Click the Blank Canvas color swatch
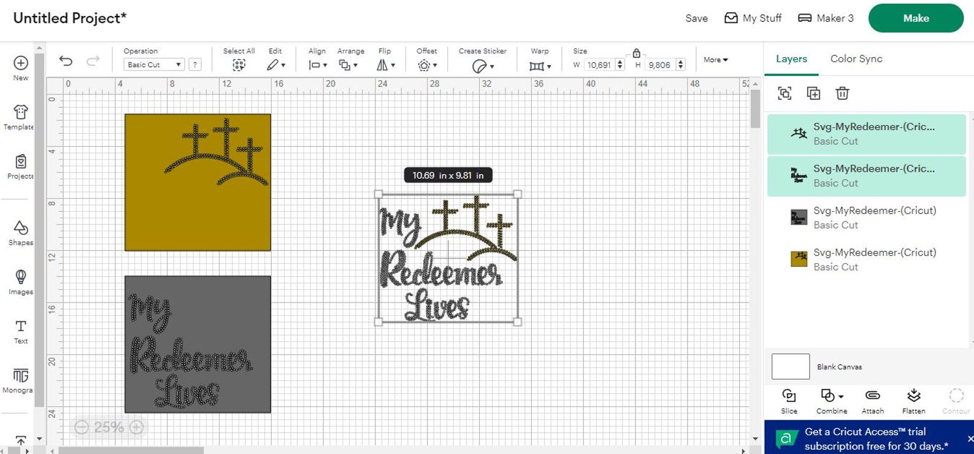Screen dimensions: 974x454 pos(790,366)
